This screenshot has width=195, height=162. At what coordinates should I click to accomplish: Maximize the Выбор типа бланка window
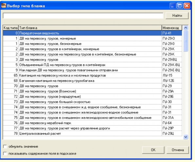point(180,6)
